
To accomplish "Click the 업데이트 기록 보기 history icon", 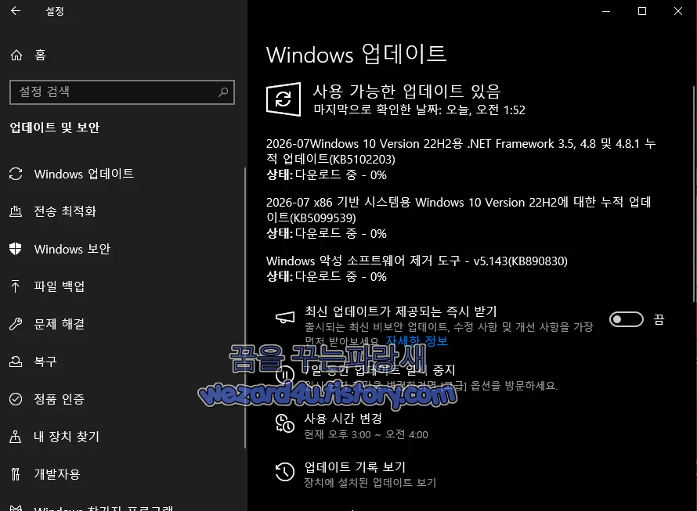I will click(x=285, y=471).
